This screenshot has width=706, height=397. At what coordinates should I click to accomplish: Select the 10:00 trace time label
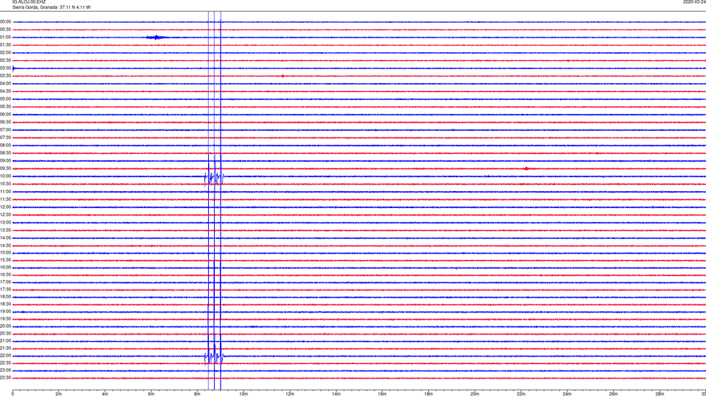[x=5, y=176]
